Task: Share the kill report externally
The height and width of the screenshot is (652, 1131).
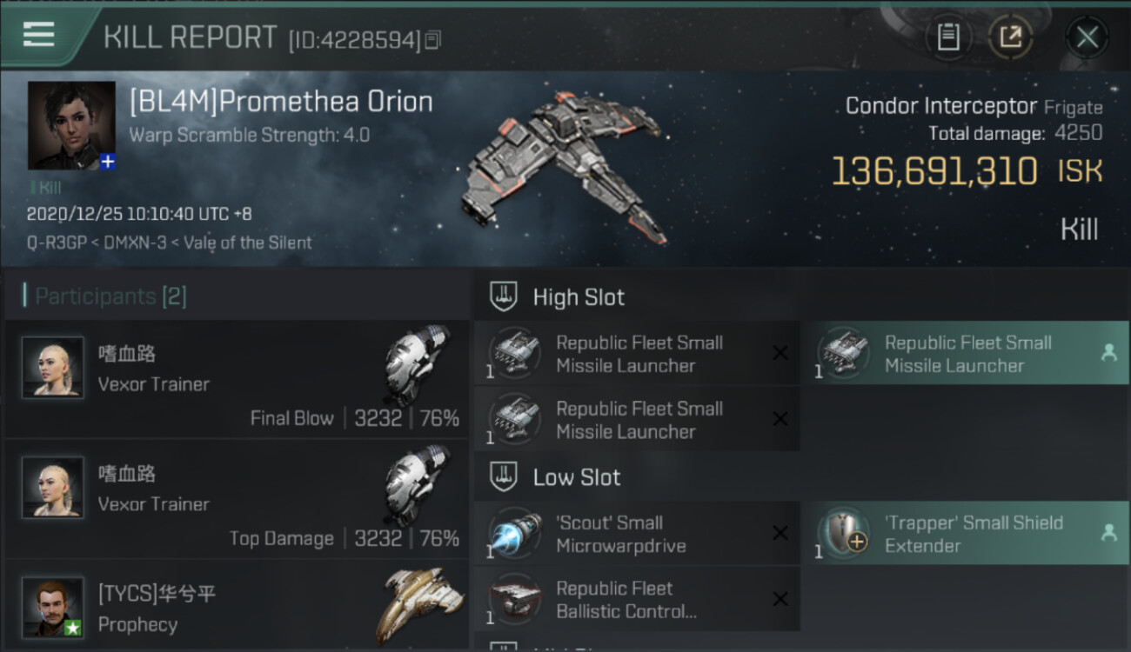Action: (1010, 37)
